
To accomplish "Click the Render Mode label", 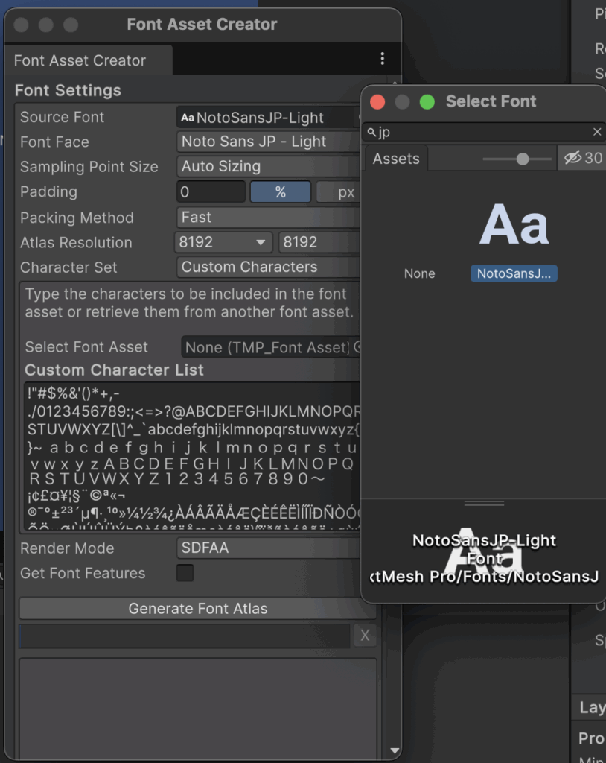I will coord(67,548).
